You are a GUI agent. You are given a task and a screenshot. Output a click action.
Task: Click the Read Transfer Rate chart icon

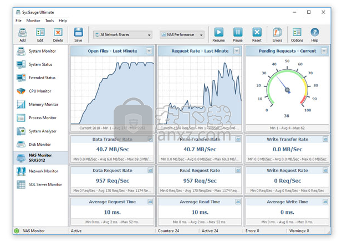click(x=238, y=139)
